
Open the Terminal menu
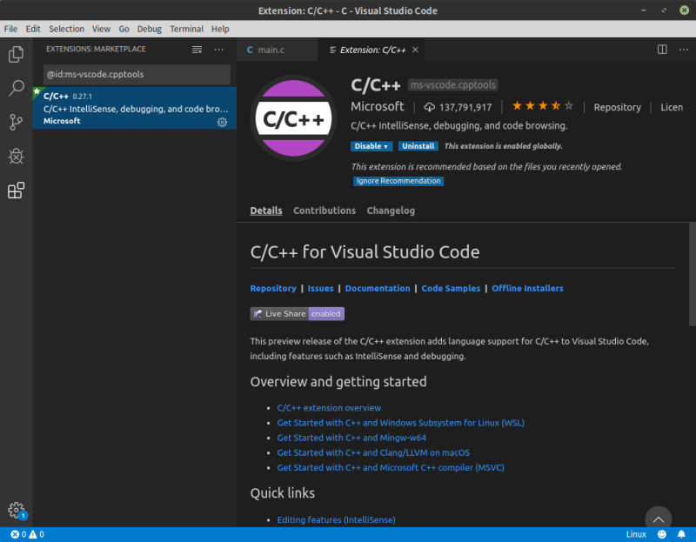pyautogui.click(x=186, y=29)
